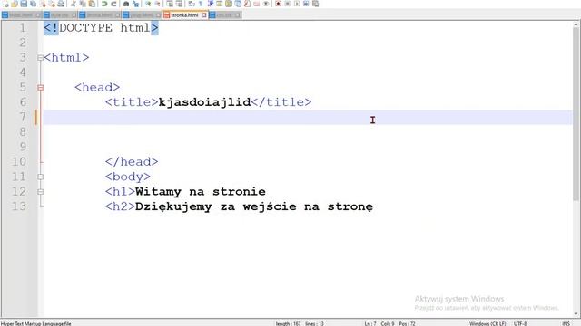
Task: Open the Function List panel icon
Action: (x=247, y=4)
